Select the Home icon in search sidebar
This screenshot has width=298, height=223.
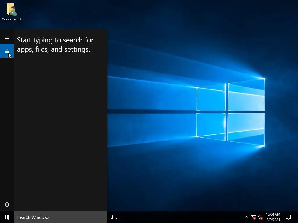click(x=7, y=51)
